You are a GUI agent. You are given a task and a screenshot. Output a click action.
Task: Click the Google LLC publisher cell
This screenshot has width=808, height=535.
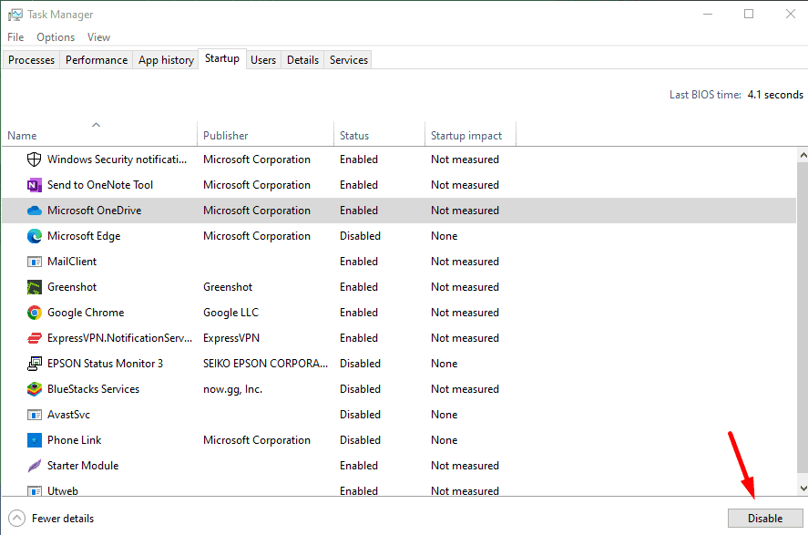point(230,313)
